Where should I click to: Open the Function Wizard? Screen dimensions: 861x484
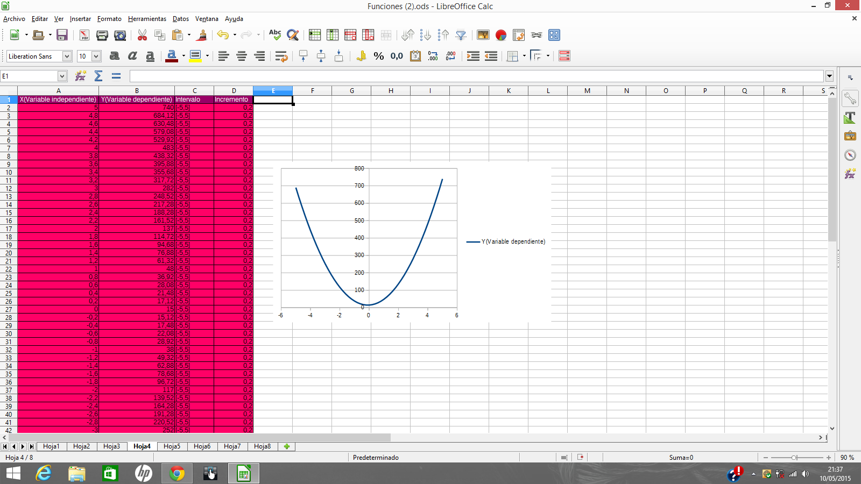[81, 76]
